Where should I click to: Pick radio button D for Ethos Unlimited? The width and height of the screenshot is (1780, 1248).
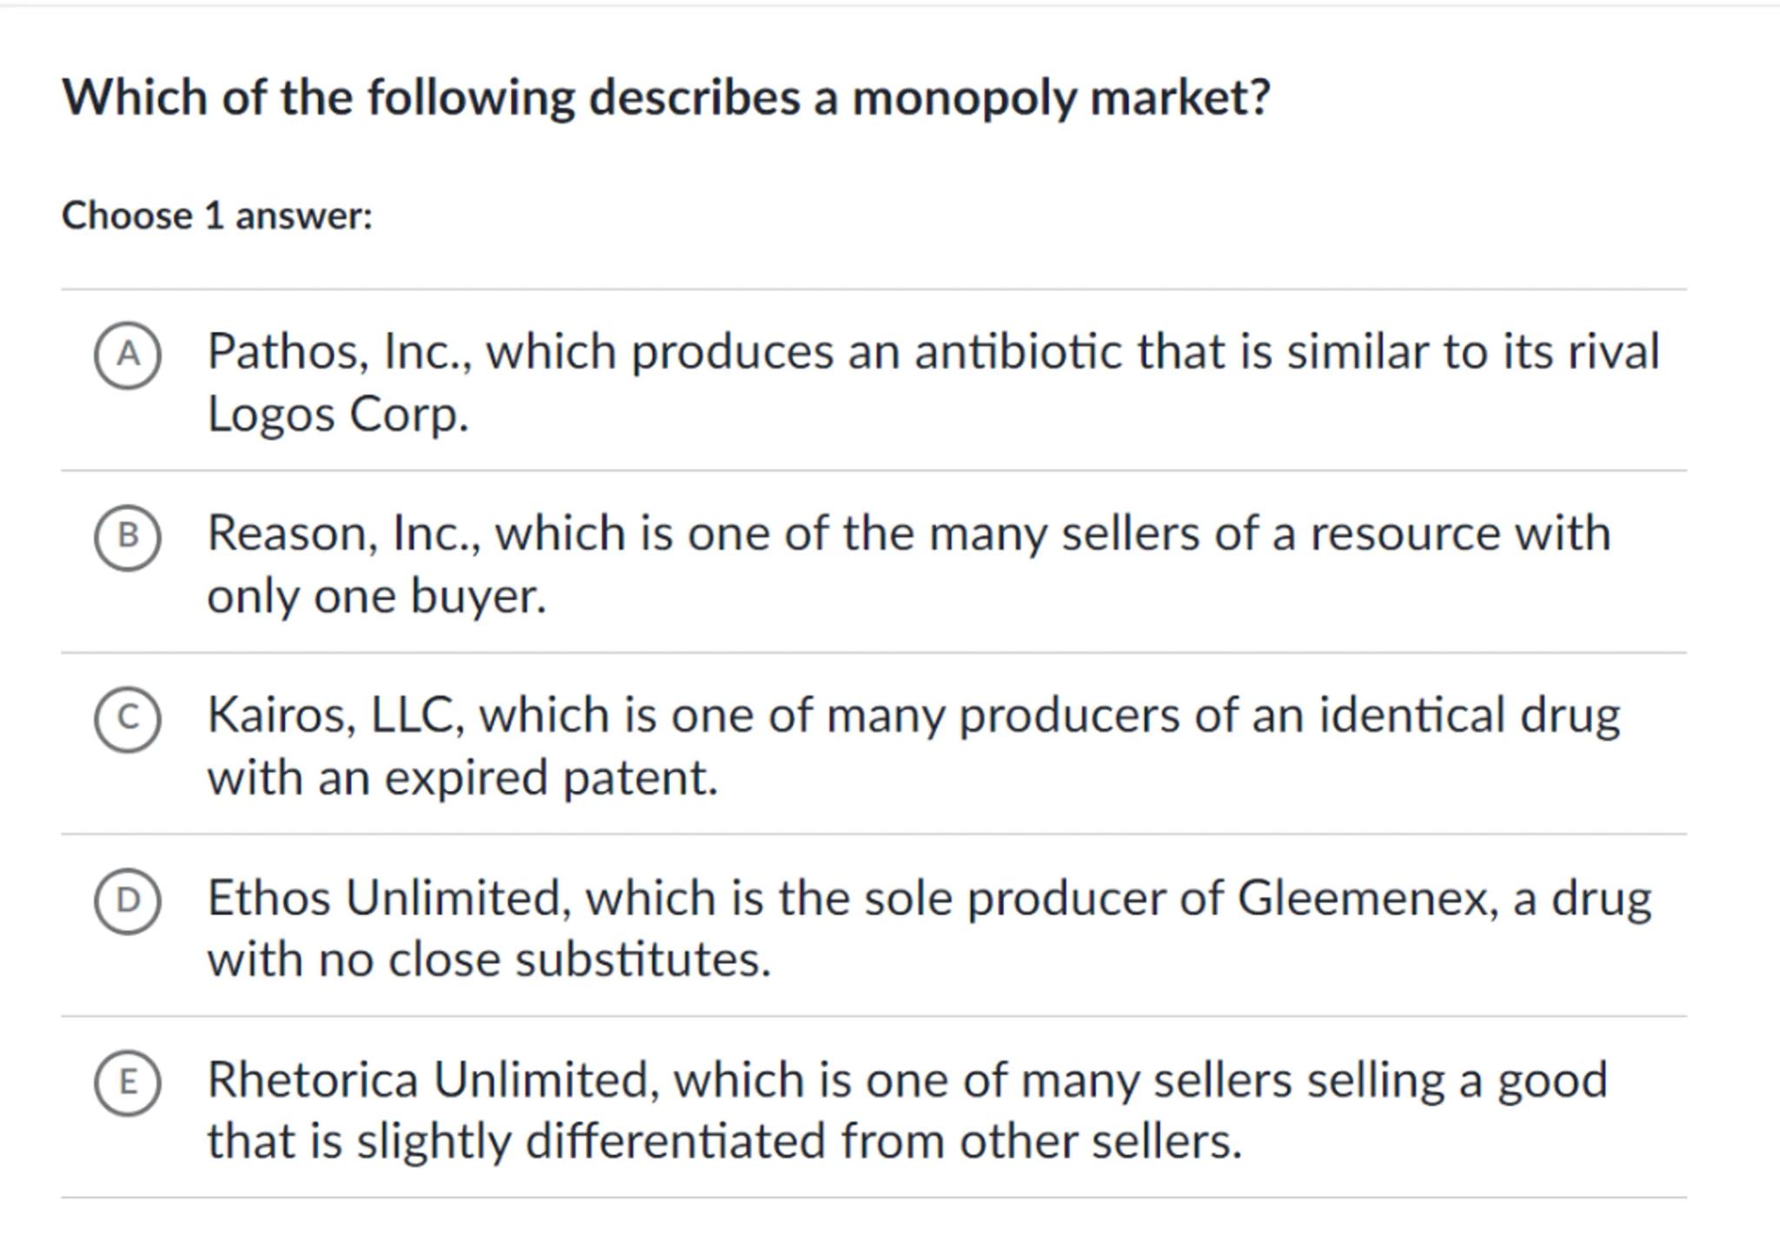tap(128, 900)
